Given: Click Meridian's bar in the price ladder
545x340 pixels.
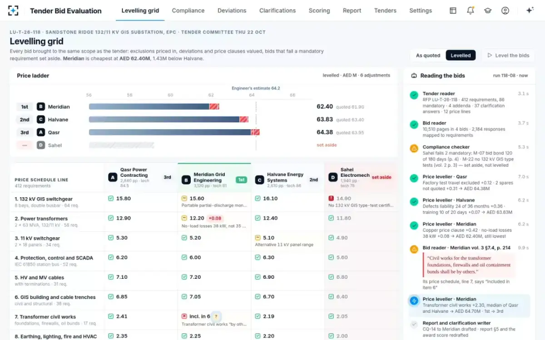Looking at the screenshot, I should pyautogui.click(x=154, y=107).
